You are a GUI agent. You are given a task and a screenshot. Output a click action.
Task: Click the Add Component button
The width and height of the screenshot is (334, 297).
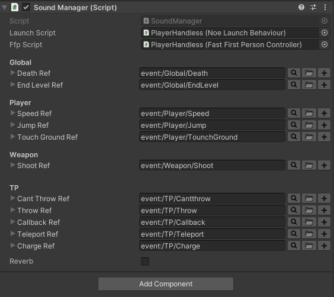point(166,284)
